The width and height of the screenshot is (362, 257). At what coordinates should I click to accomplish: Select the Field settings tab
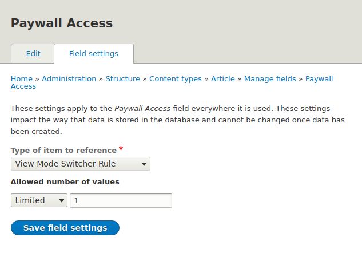94,54
